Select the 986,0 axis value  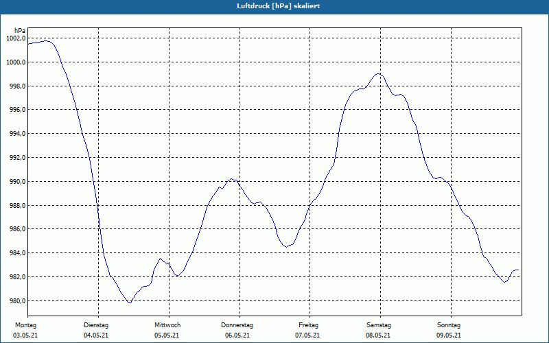click(x=18, y=229)
